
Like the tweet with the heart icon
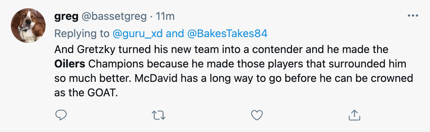[257, 115]
